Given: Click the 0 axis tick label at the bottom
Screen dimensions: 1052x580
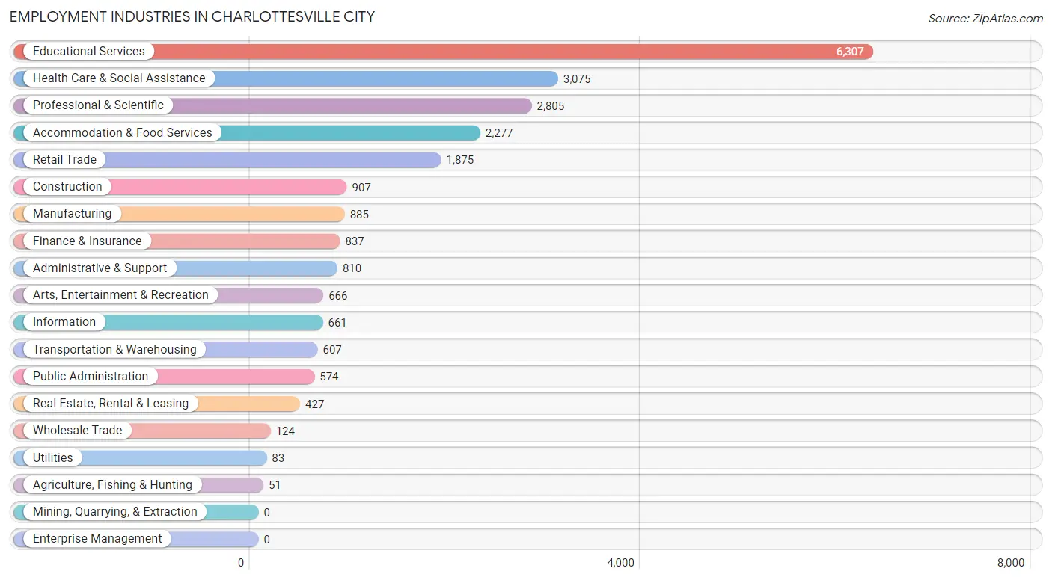Looking at the screenshot, I should tap(241, 563).
